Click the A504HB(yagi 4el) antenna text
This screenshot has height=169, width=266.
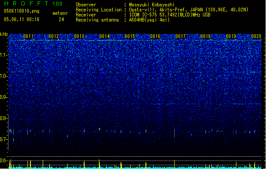tap(149, 20)
